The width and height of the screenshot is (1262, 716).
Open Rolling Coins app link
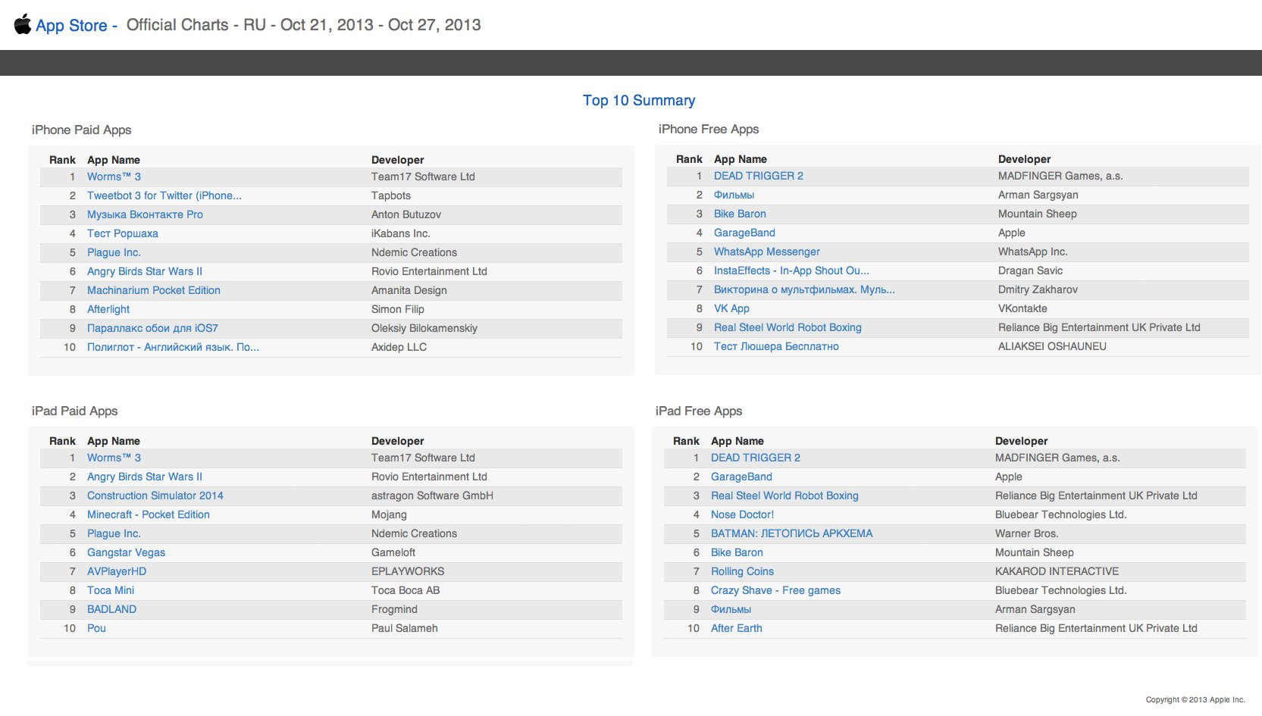pyautogui.click(x=742, y=571)
